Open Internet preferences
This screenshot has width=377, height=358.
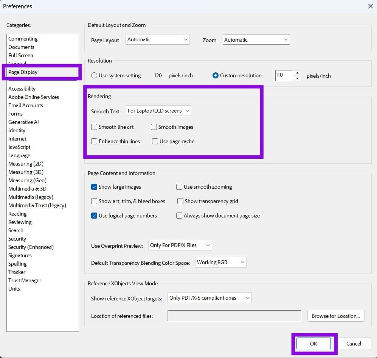click(x=17, y=139)
